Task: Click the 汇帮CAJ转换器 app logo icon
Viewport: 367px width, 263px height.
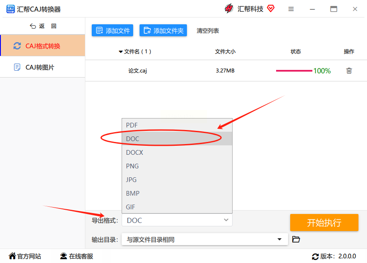Action: point(10,9)
